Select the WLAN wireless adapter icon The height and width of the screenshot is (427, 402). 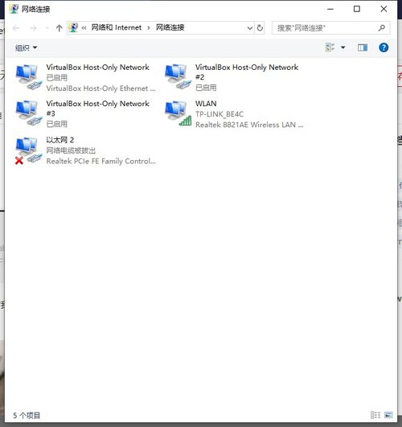178,113
